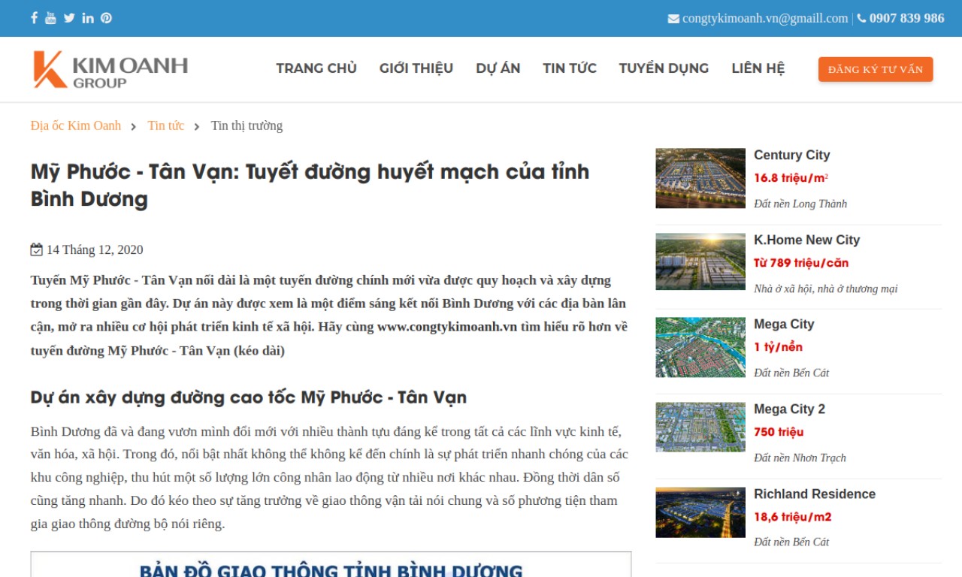Open the Pinterest social icon

click(x=106, y=18)
